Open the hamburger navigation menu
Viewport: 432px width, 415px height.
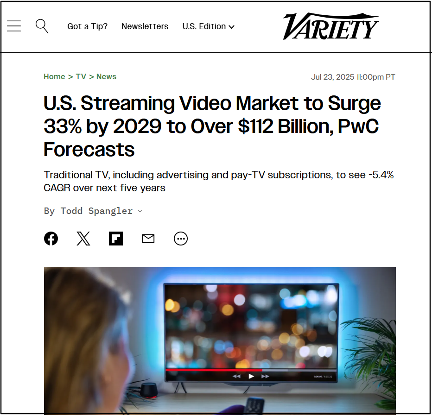[14, 26]
